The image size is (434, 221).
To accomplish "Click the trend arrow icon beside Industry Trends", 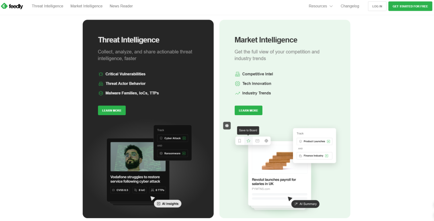I will pos(237,93).
